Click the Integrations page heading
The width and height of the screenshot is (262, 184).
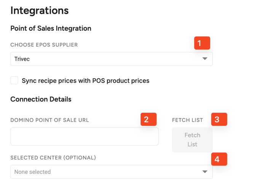(40, 11)
